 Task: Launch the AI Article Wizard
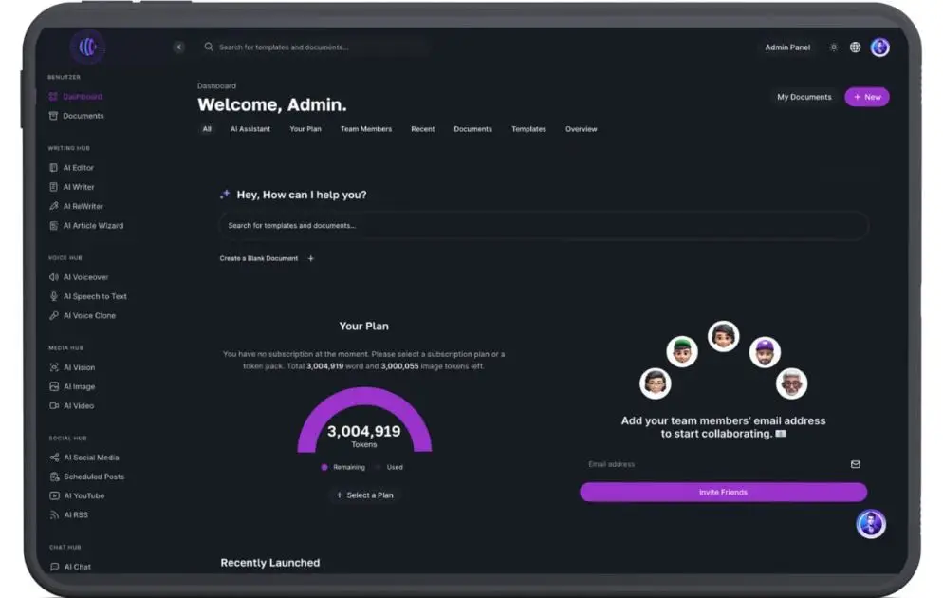92,225
